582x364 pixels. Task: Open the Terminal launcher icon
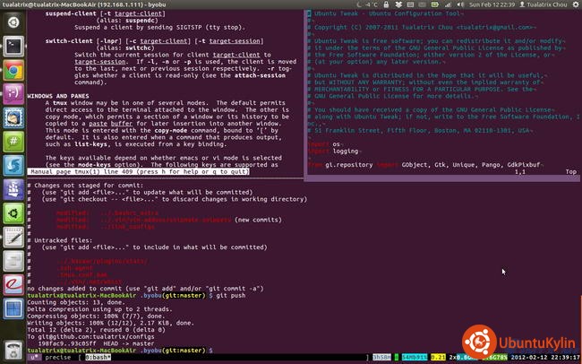13,46
